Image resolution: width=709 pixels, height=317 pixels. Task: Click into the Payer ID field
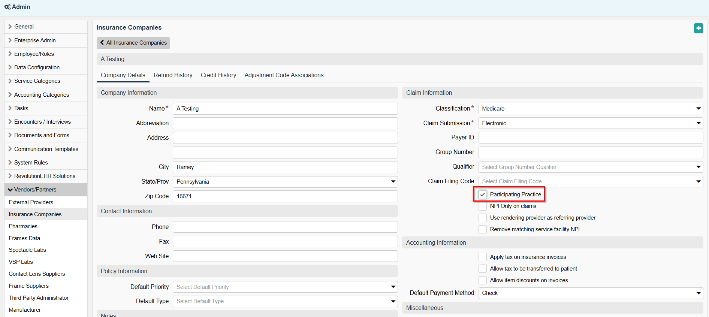point(590,138)
